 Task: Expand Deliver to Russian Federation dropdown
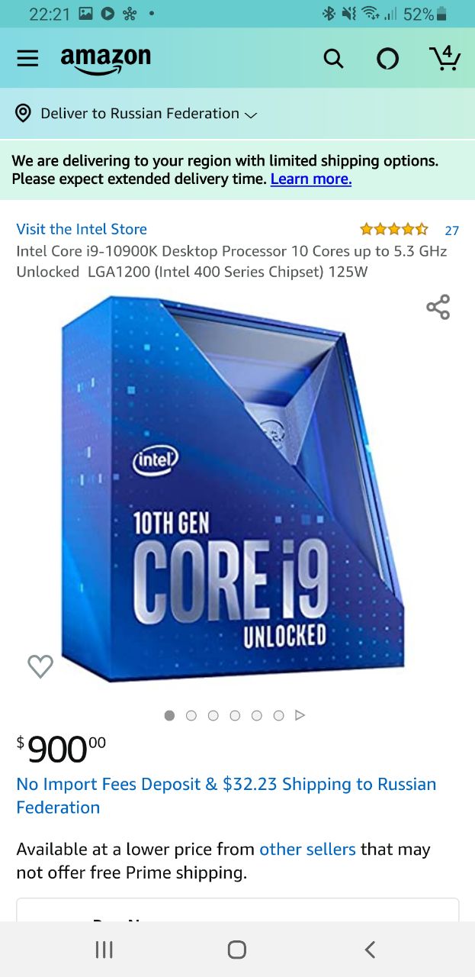[x=149, y=113]
